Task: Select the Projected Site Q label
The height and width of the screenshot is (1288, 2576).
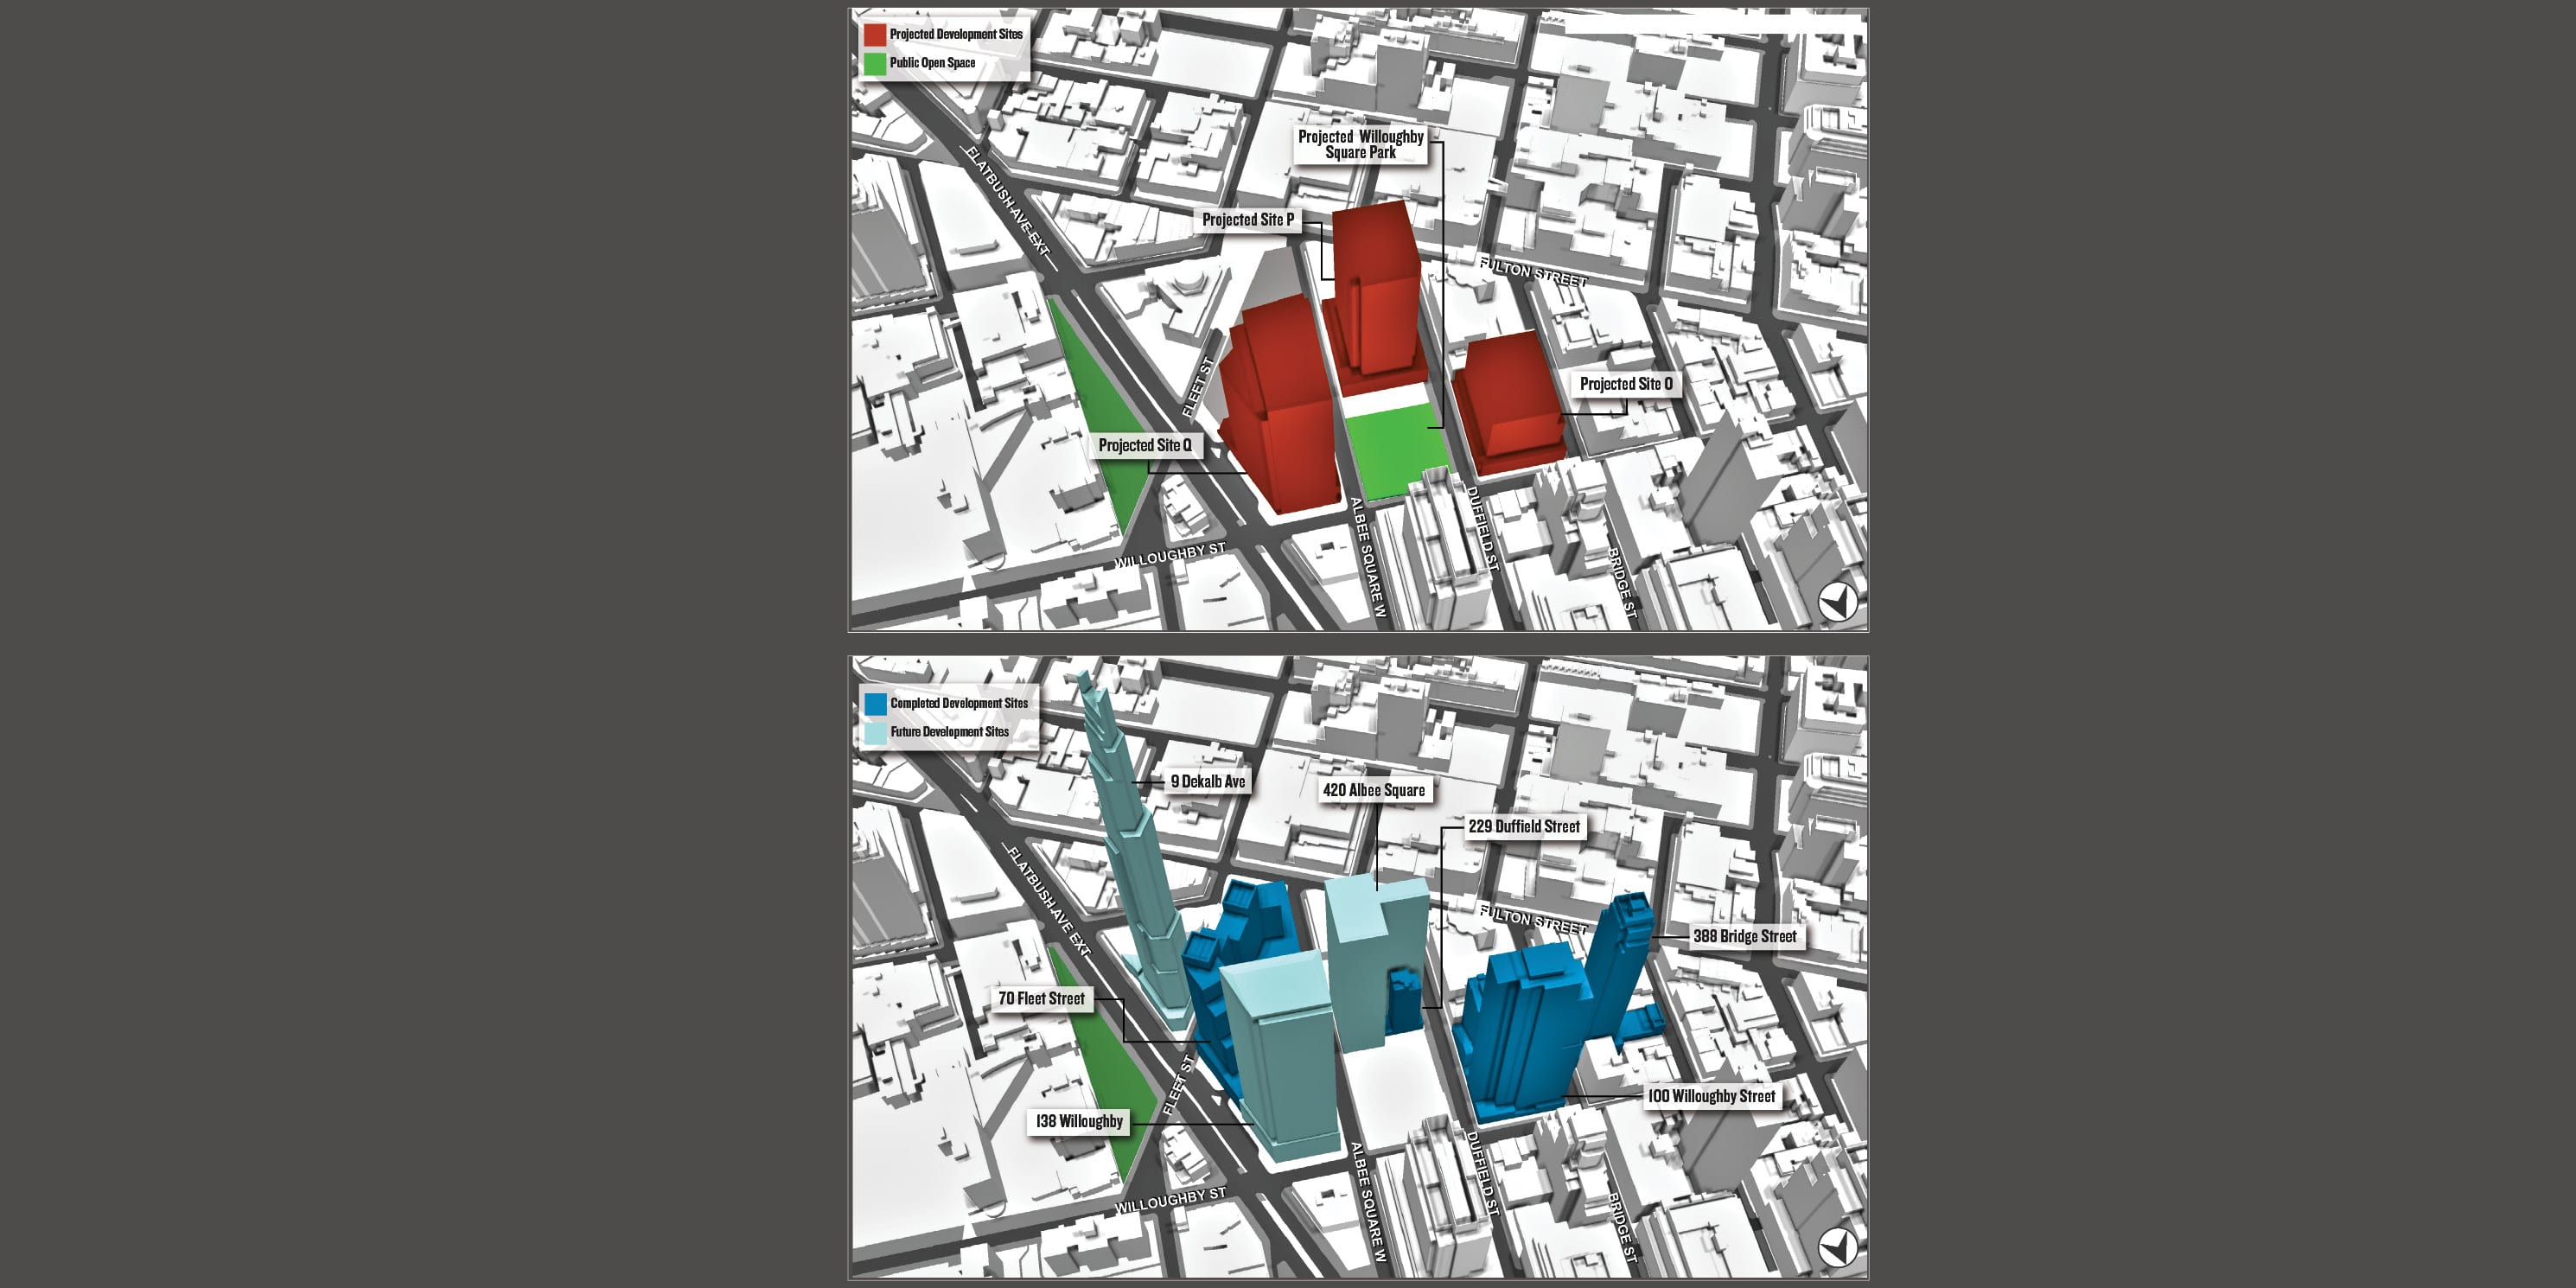Action: [1145, 446]
